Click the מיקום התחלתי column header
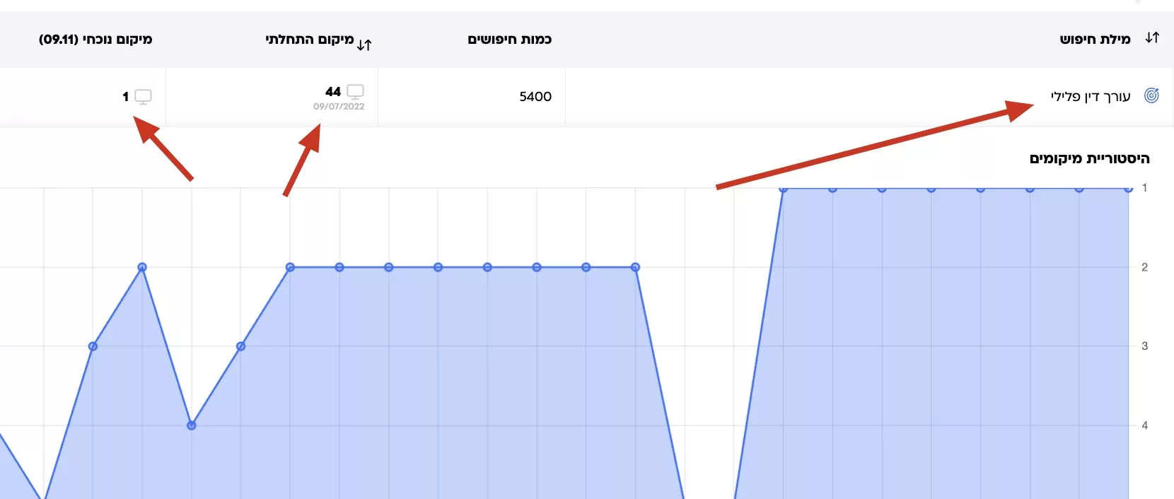 [309, 40]
